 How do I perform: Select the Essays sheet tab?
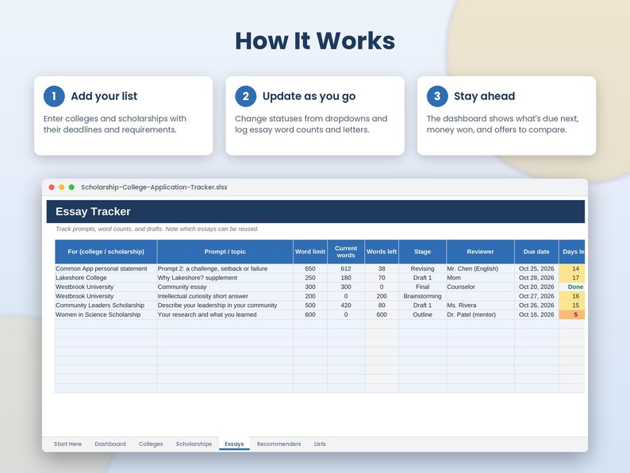(234, 444)
